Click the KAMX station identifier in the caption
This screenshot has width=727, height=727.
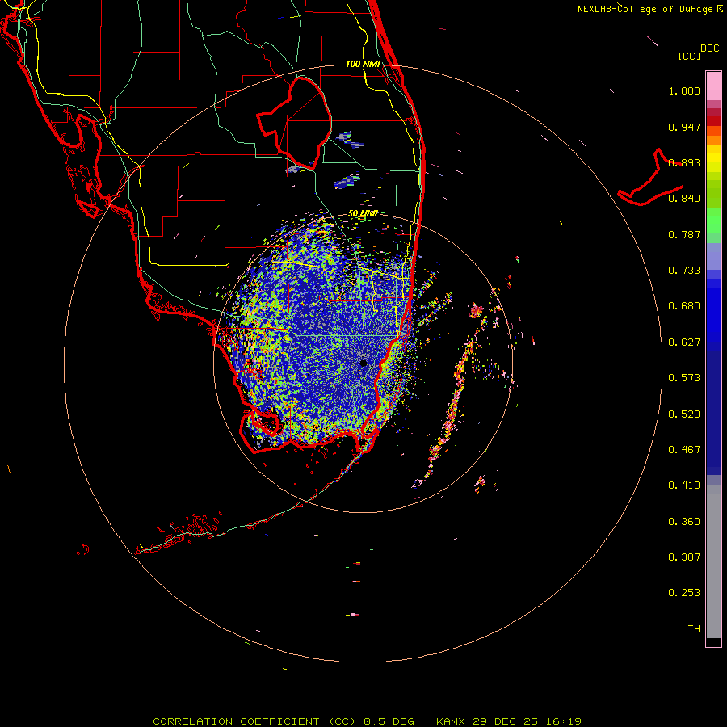tap(450, 721)
